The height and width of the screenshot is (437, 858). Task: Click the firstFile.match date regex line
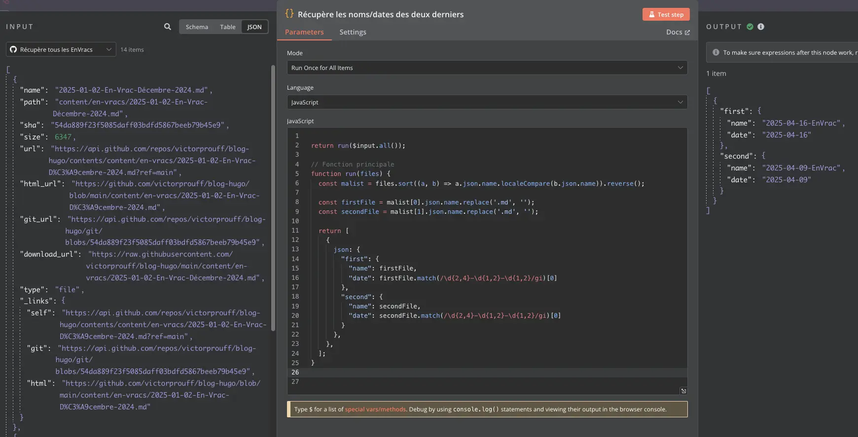point(453,278)
